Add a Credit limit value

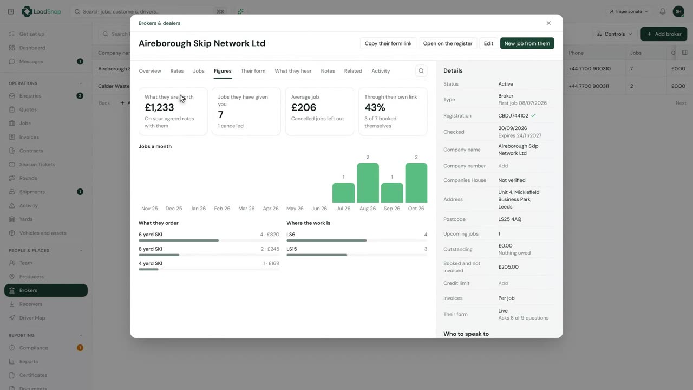503,283
